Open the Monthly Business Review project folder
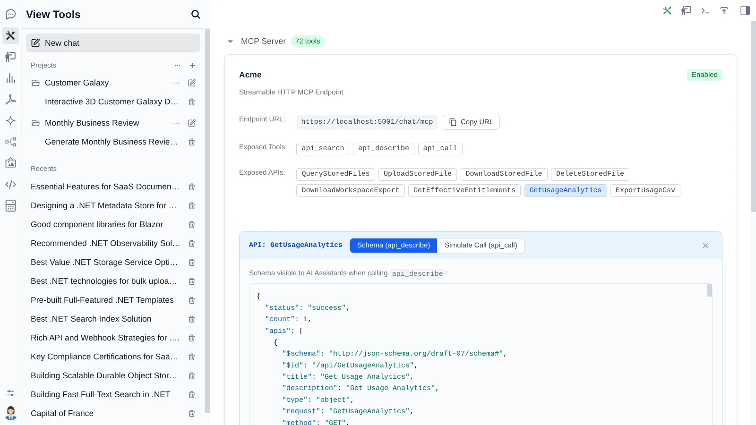The image size is (756, 425). 92,123
